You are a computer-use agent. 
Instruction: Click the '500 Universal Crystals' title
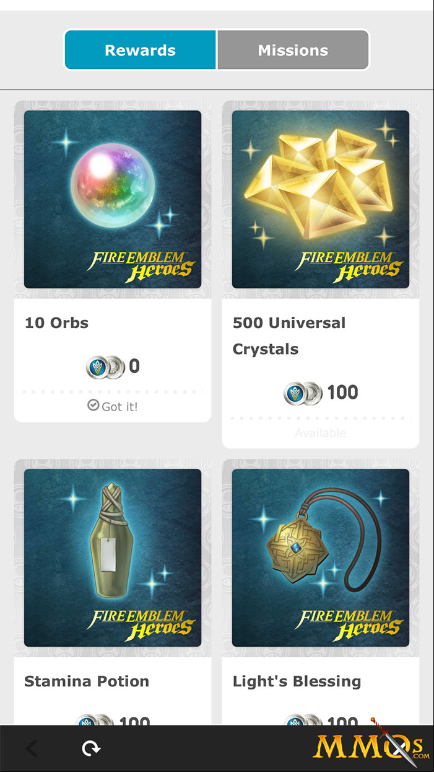(x=289, y=335)
